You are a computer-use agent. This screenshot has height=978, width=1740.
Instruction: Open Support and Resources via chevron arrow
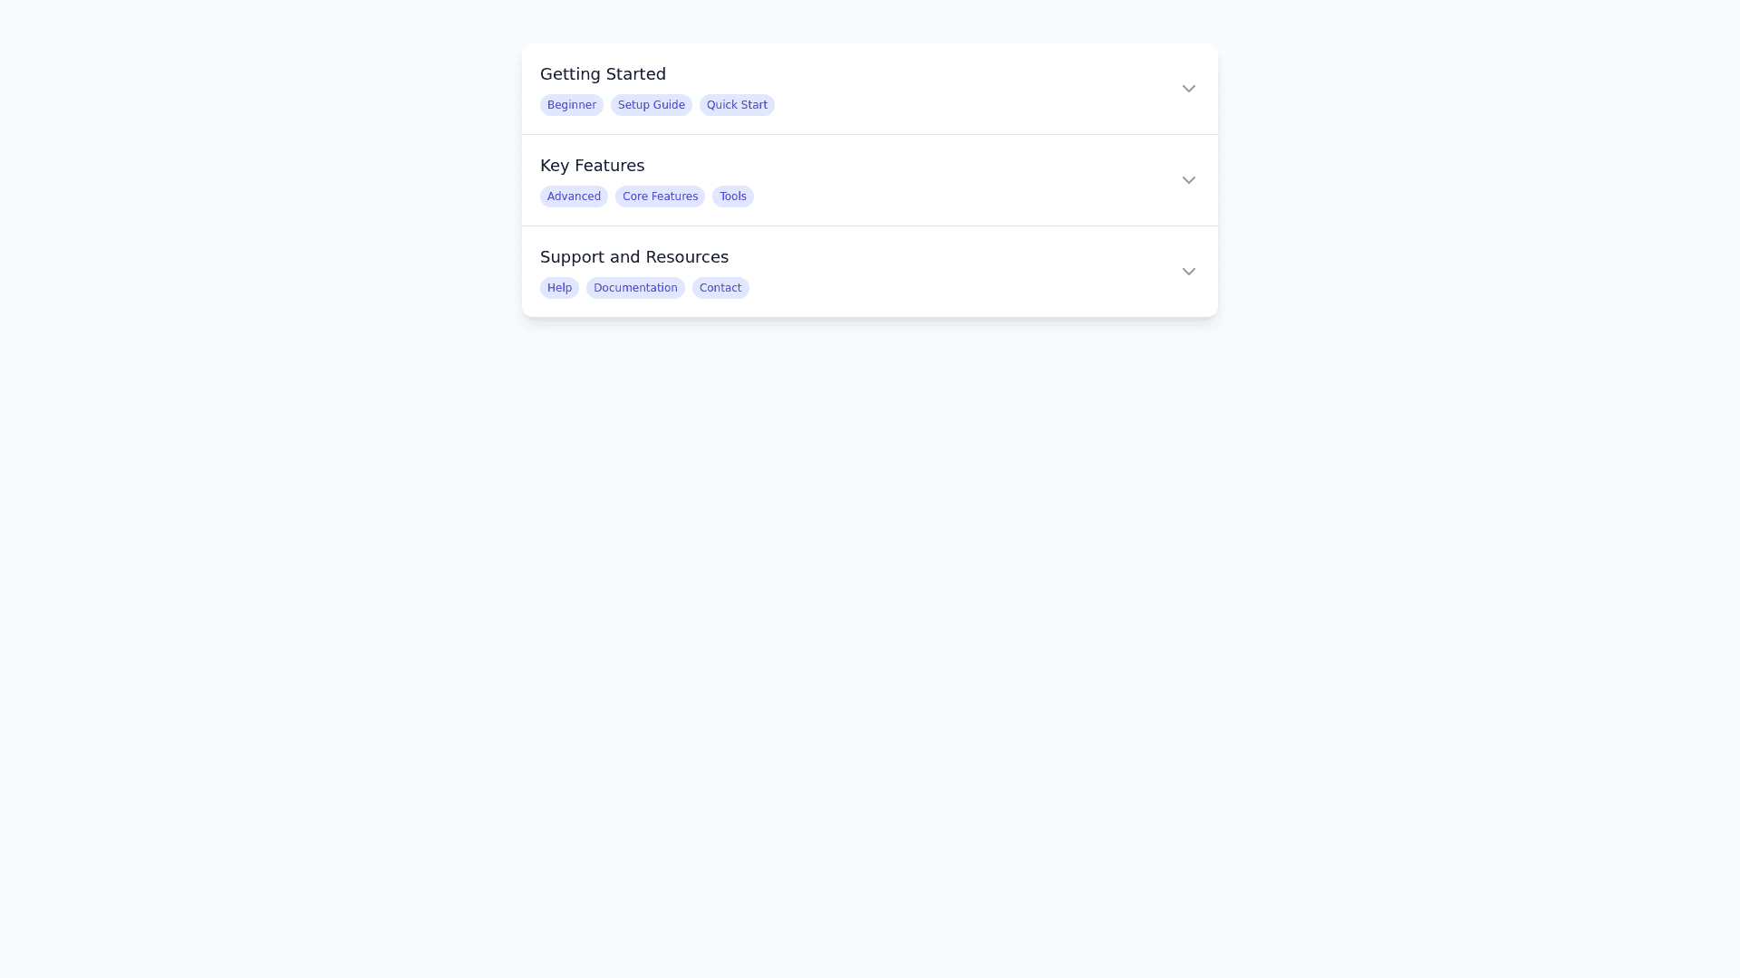(x=1188, y=272)
